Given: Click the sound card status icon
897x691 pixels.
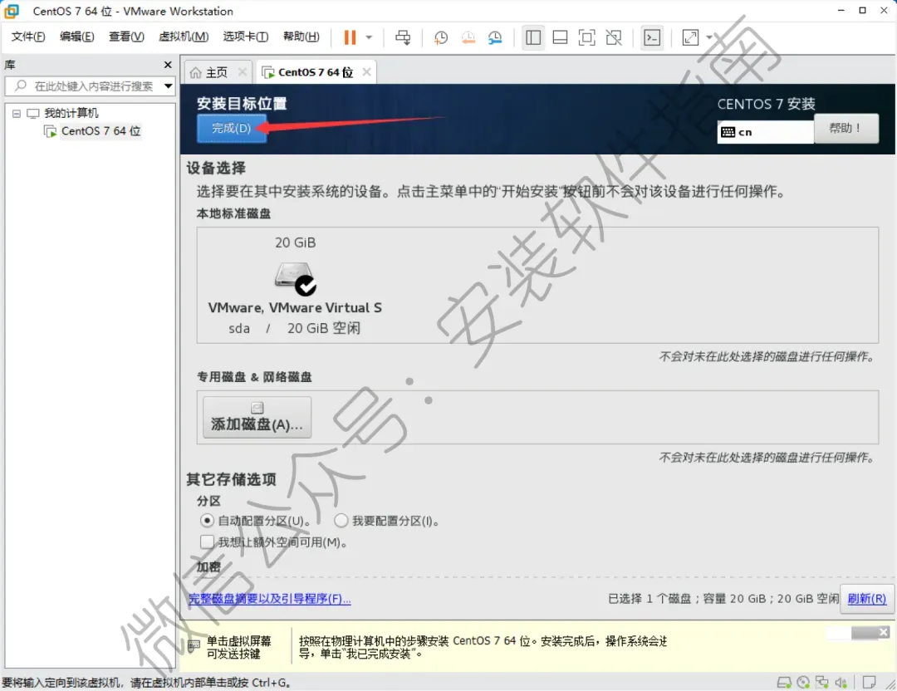Looking at the screenshot, I should pos(841,683).
